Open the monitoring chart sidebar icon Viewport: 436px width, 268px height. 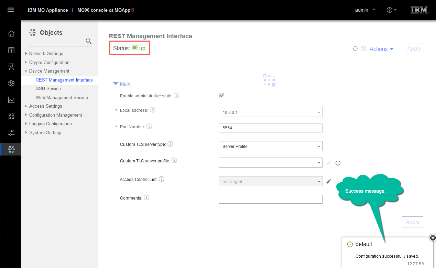tap(11, 100)
